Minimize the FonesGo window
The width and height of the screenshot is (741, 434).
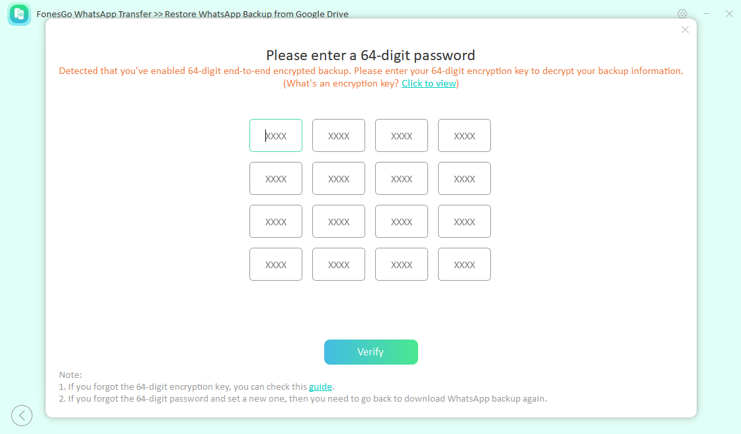point(706,14)
